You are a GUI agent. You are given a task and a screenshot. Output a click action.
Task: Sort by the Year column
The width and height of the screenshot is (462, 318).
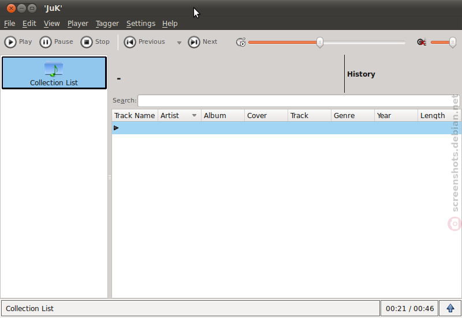tap(396, 115)
